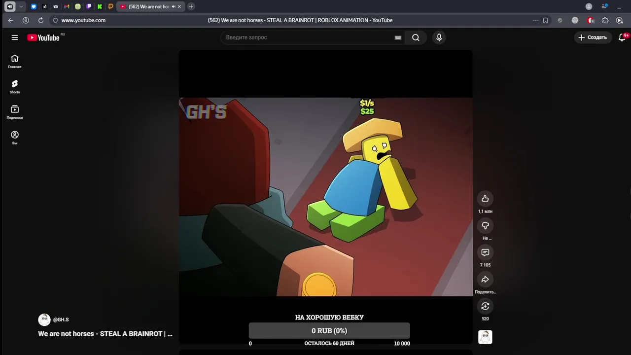Switch to the blue chat pinned tab
Viewport: 631px width, 355px height.
coord(34,6)
